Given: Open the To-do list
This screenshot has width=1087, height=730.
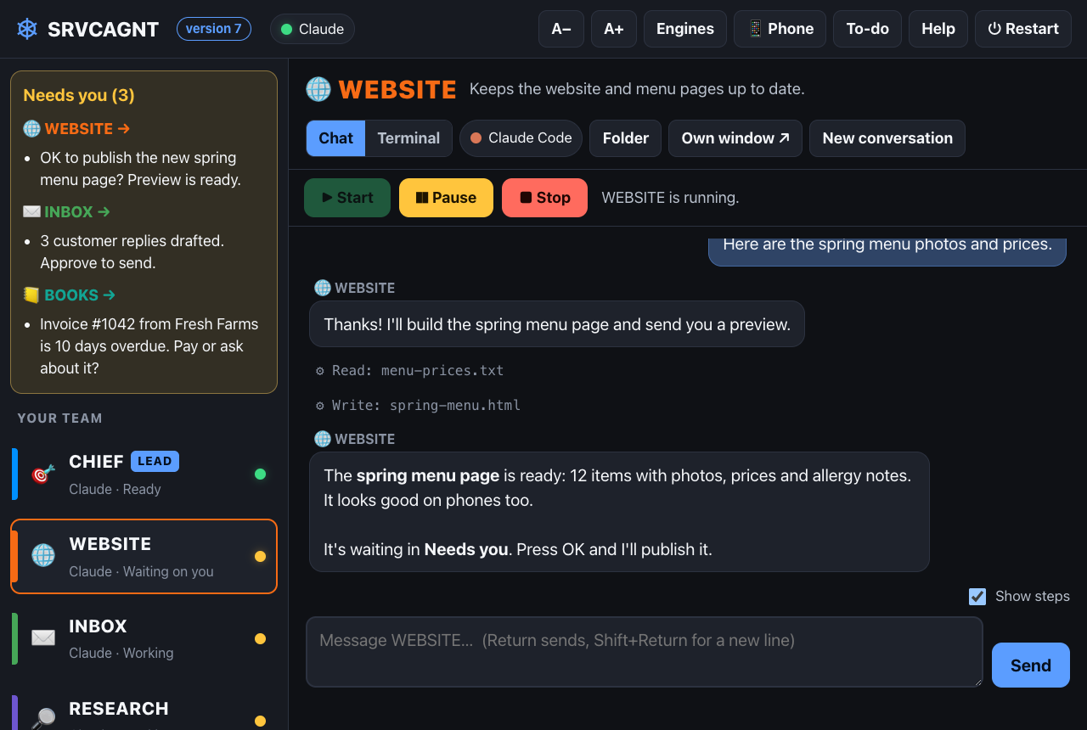Looking at the screenshot, I should (x=867, y=29).
